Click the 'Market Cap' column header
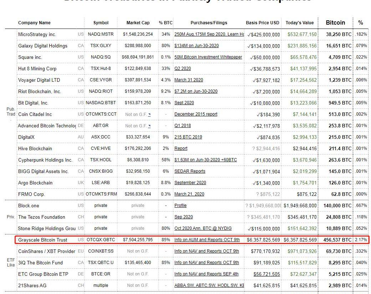371x294 pixels. (138, 23)
